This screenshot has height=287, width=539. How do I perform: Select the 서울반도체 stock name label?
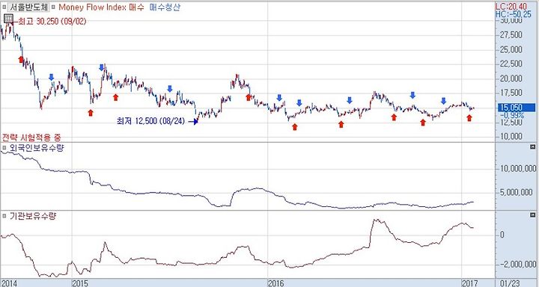28,7
